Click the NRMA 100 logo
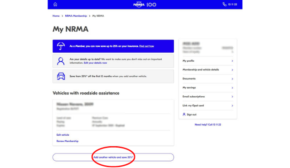Image resolution: width=290 pixels, height=168 pixels. coord(145,4)
